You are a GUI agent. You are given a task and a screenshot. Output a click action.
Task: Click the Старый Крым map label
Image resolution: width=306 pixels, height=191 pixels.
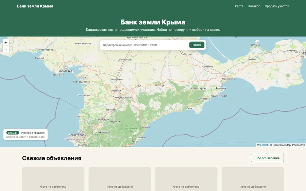tap(198, 89)
